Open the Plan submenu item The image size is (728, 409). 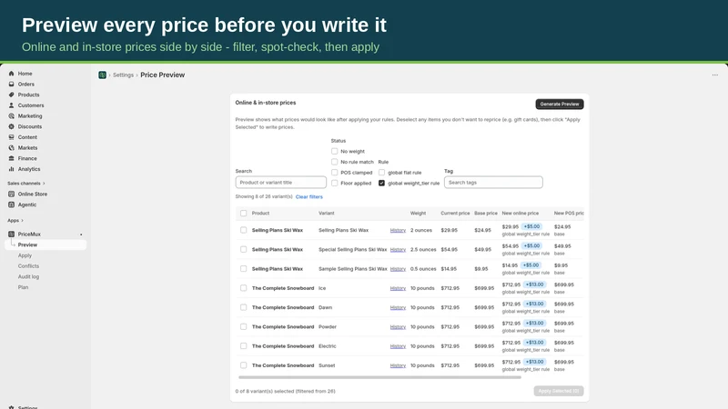23,287
